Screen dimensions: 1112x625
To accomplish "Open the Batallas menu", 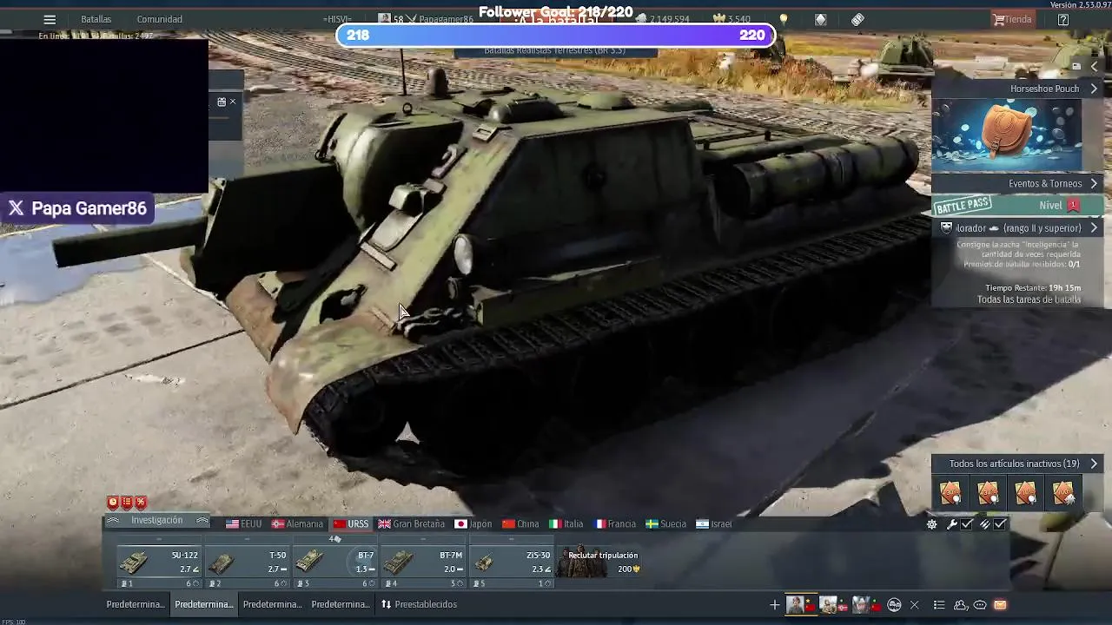I will [96, 19].
